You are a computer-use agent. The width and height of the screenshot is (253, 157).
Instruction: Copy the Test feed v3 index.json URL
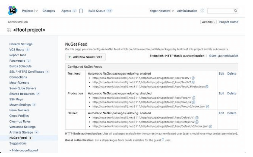click(x=207, y=87)
